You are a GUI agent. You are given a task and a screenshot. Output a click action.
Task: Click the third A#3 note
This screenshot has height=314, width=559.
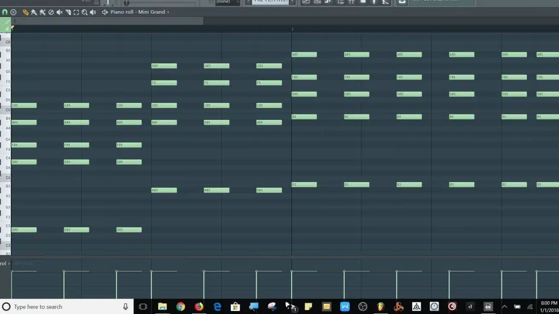pos(269,190)
